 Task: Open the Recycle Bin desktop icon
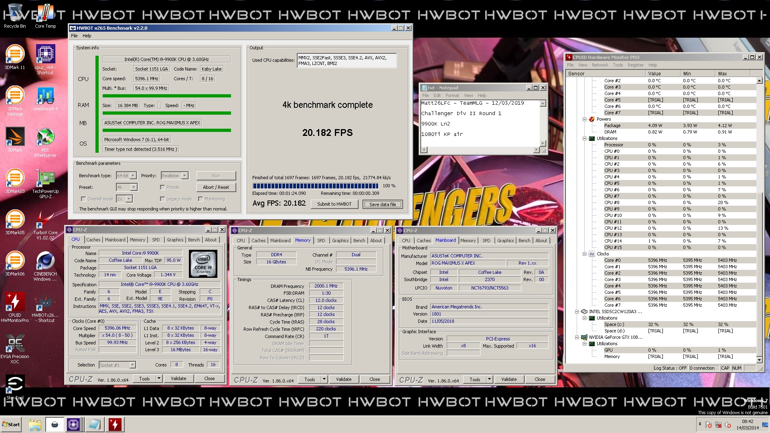(14, 16)
